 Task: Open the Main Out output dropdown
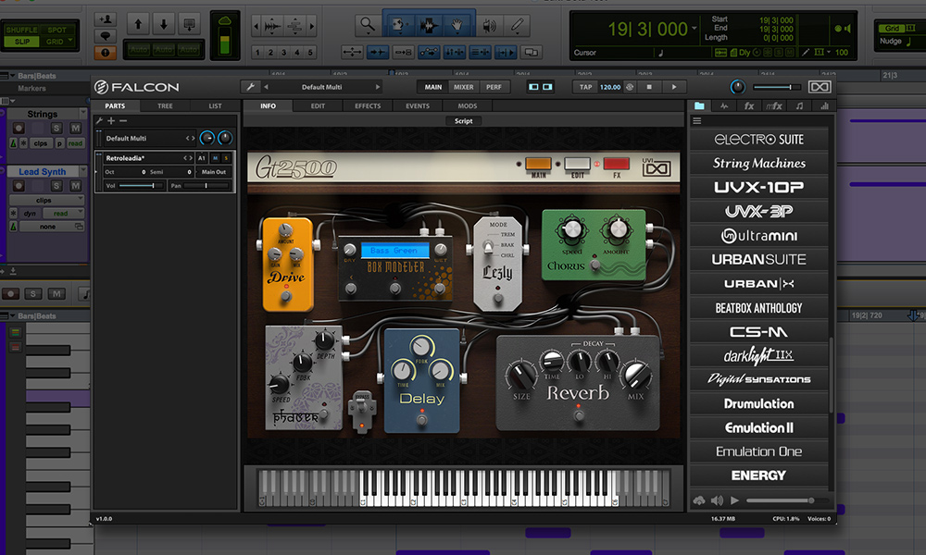point(213,172)
